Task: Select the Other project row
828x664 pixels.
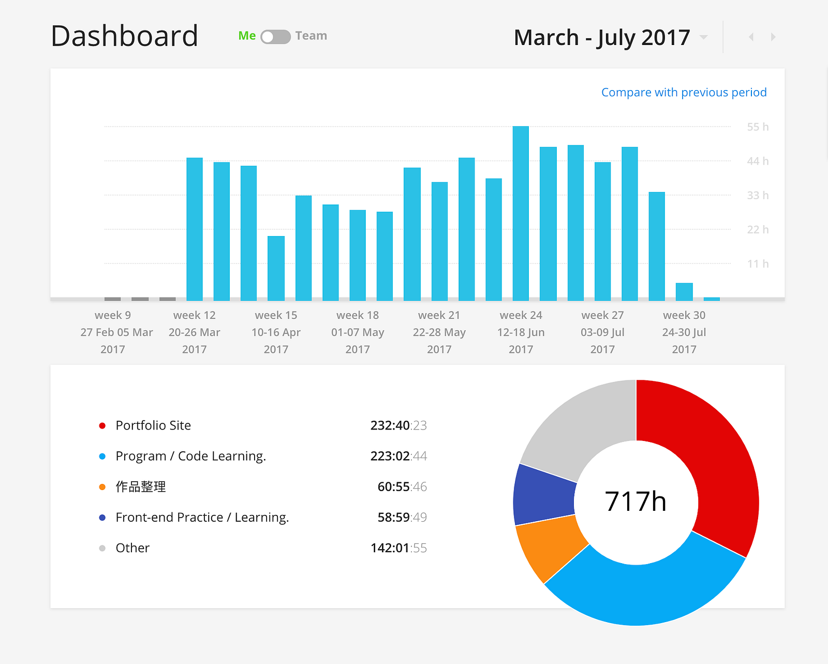Action: pyautogui.click(x=262, y=548)
